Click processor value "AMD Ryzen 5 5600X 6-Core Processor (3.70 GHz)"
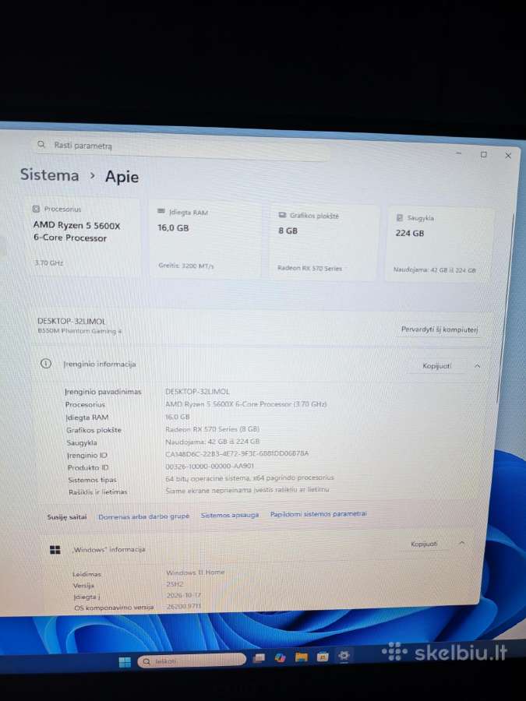The height and width of the screenshot is (701, 526). coord(246,403)
